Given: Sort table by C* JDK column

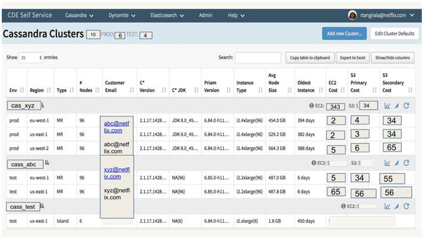Looking at the screenshot, I should pyautogui.click(x=196, y=90).
